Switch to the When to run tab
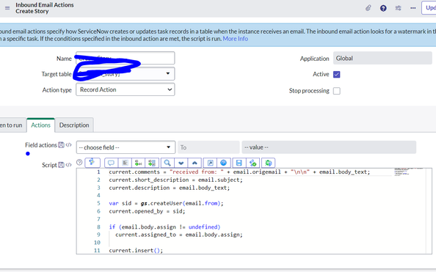Viewport: 436px width, 272px height. coord(12,125)
